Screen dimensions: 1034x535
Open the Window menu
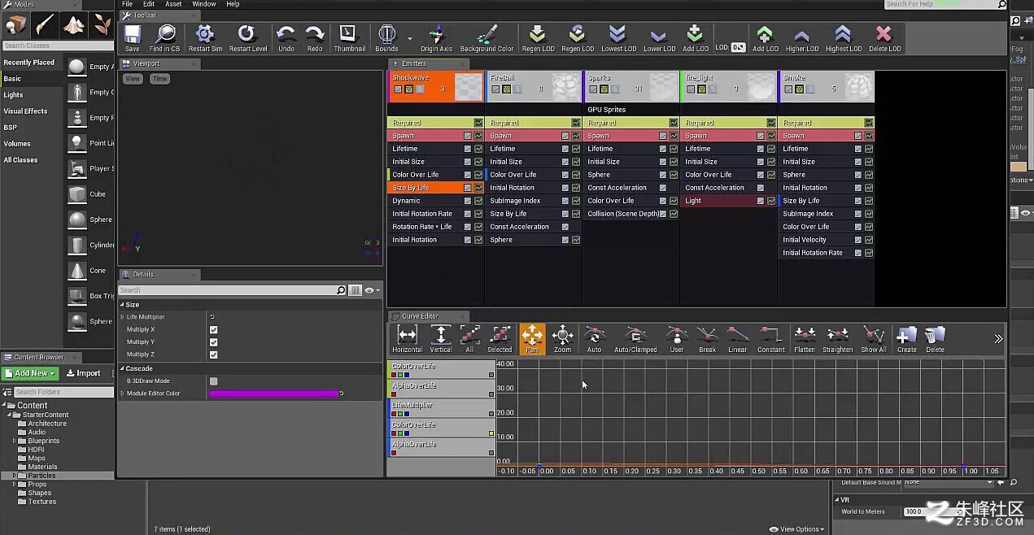pyautogui.click(x=204, y=4)
